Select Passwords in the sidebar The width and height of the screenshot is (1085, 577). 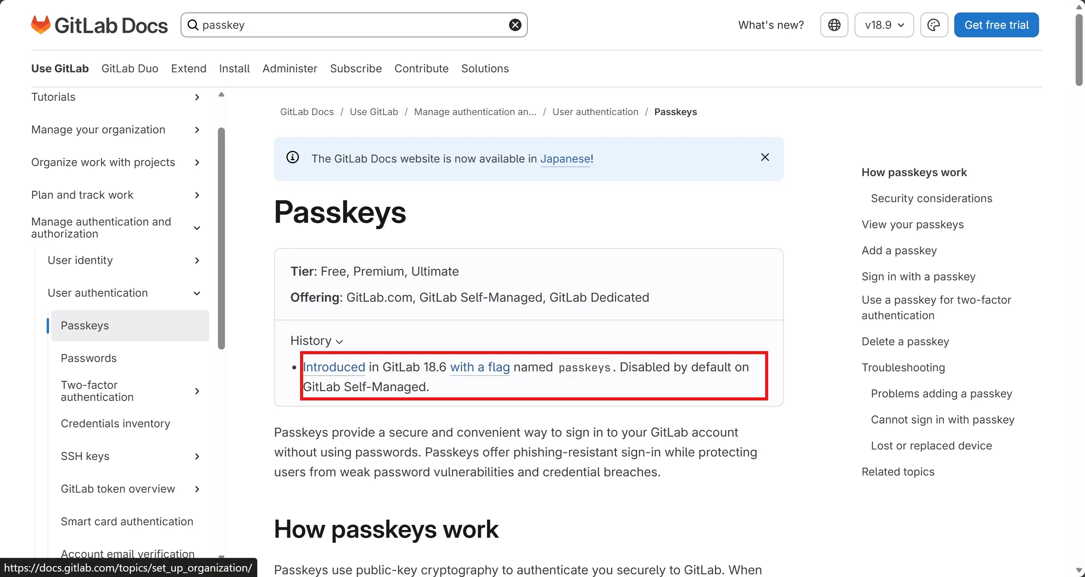click(x=88, y=358)
